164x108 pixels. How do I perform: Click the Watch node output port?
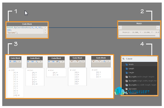click(158, 28)
